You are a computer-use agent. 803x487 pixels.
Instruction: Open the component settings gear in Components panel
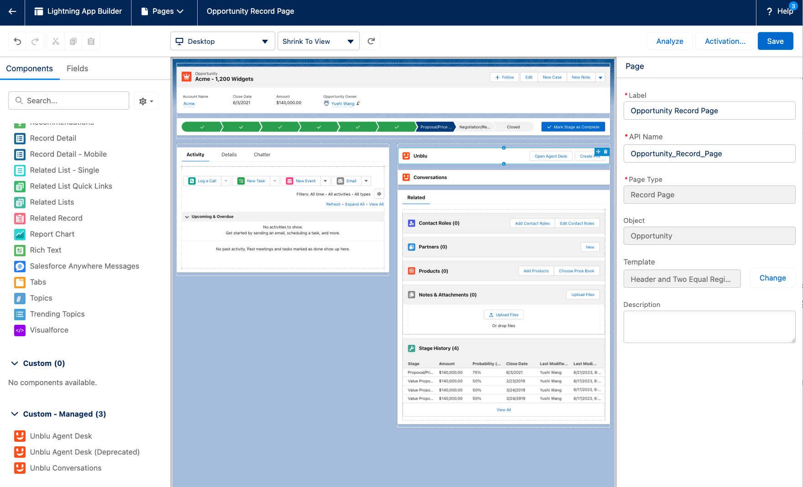tap(143, 101)
